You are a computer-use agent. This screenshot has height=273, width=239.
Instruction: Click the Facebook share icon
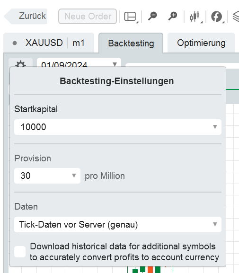[216, 17]
